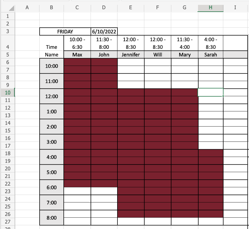Viewport: 249px width, 229px height.
Task: Click the 6/10/2022 date cell
Action: pyautogui.click(x=104, y=31)
